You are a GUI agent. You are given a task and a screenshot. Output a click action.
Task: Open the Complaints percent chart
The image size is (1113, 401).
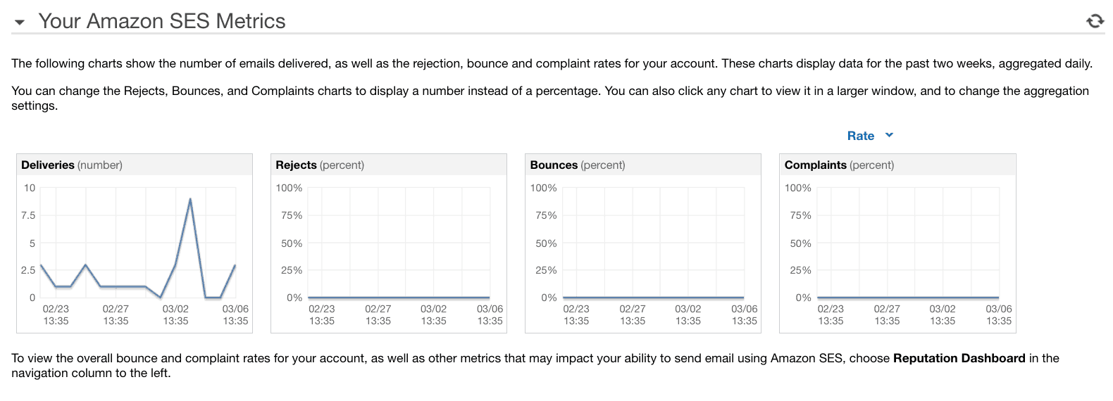[897, 243]
